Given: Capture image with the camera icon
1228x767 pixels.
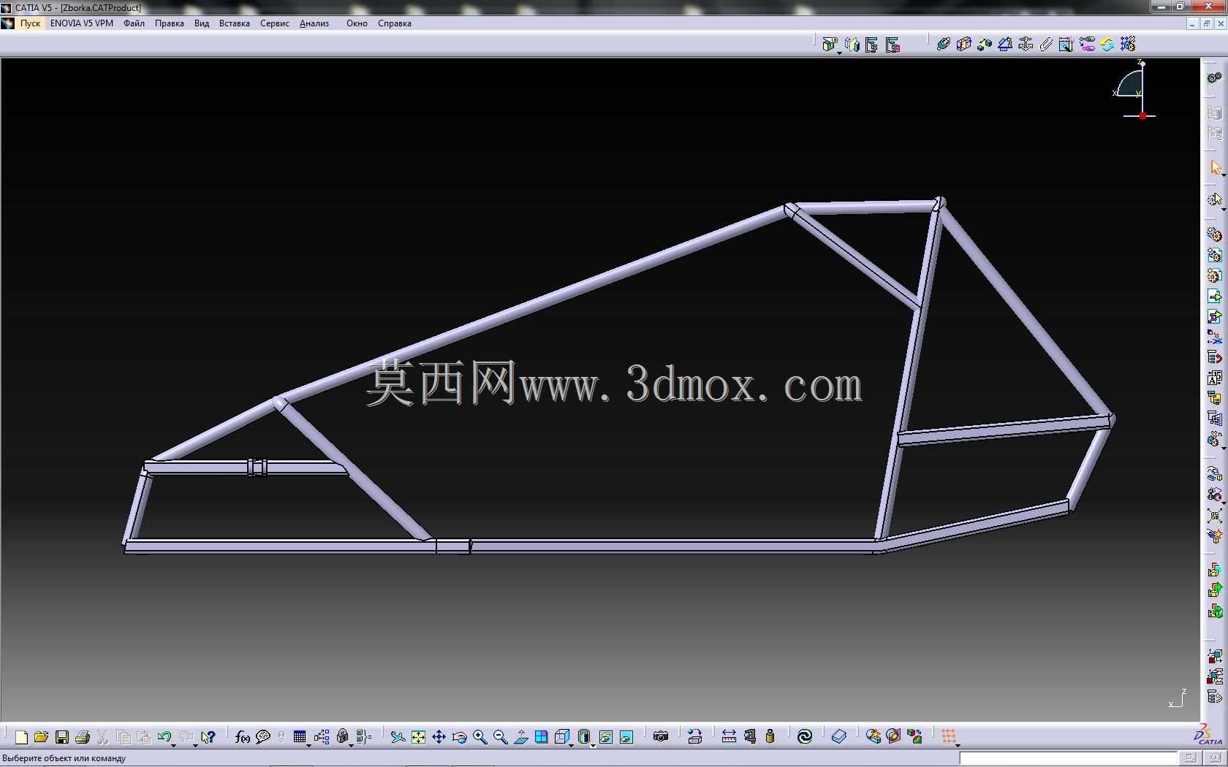Looking at the screenshot, I should pos(661,736).
